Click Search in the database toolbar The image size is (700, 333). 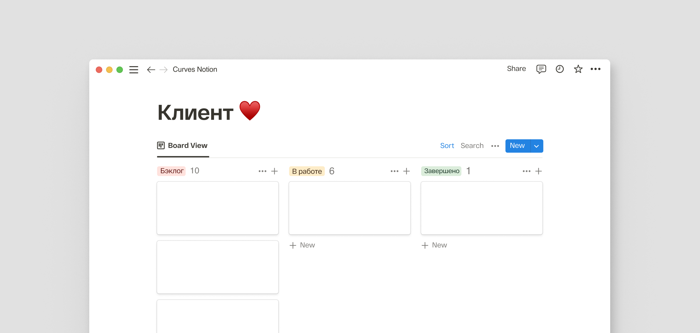tap(472, 146)
